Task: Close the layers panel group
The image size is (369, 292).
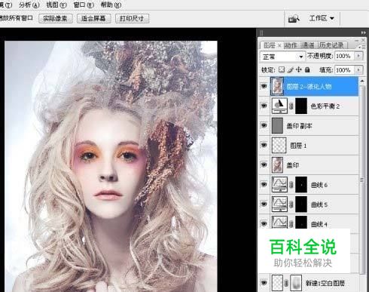Action: click(x=363, y=40)
